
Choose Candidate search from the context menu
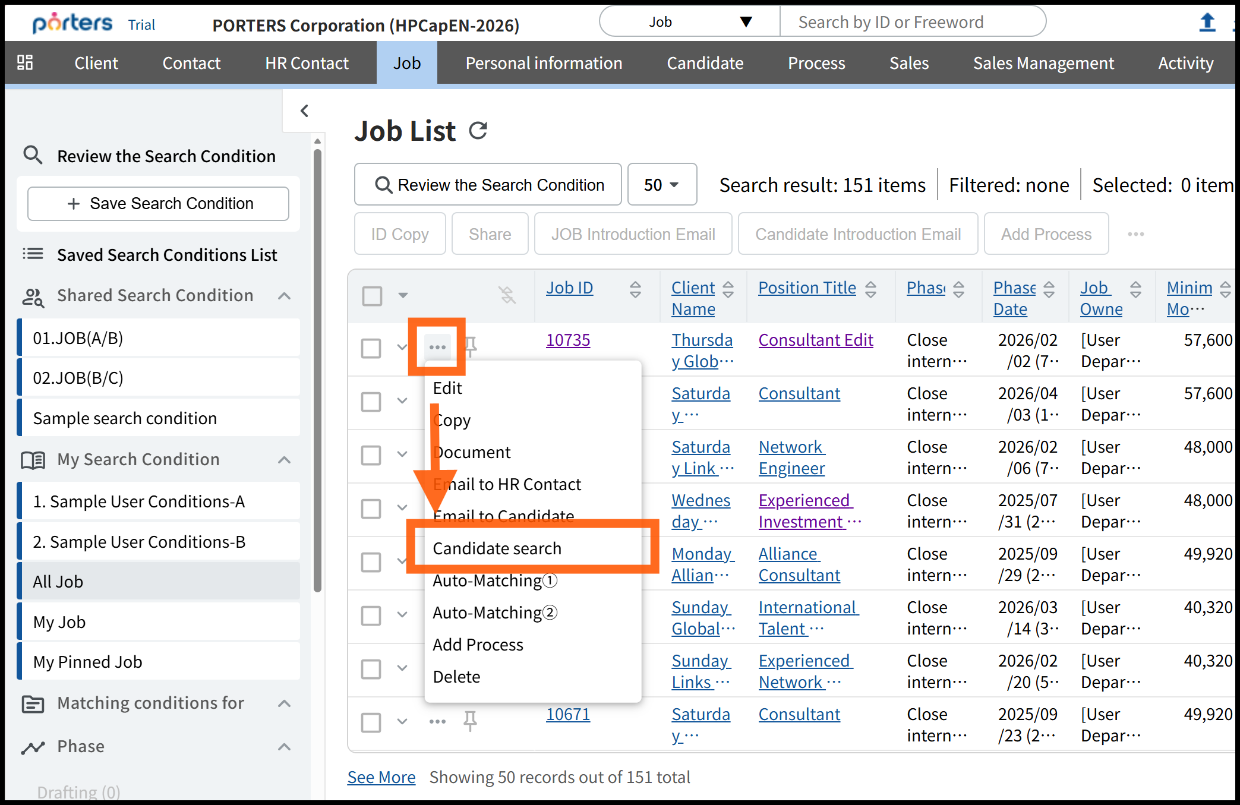pyautogui.click(x=497, y=548)
